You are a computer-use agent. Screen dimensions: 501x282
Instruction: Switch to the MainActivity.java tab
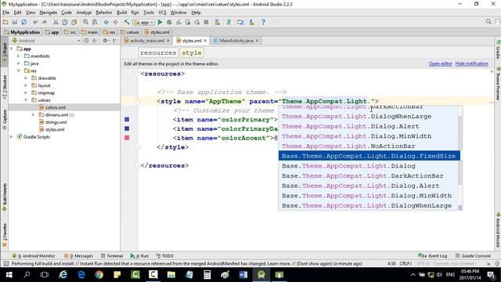pyautogui.click(x=236, y=41)
